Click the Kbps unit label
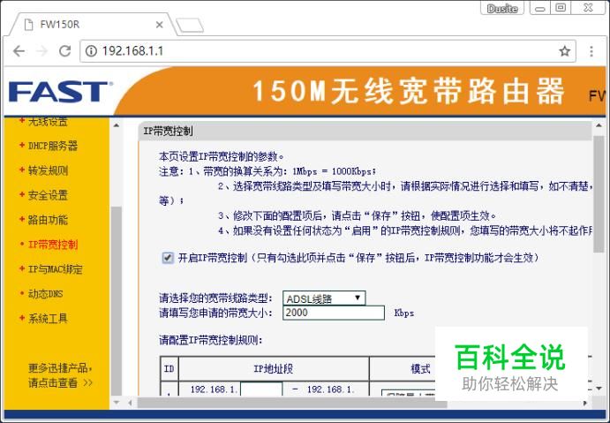 (x=403, y=313)
